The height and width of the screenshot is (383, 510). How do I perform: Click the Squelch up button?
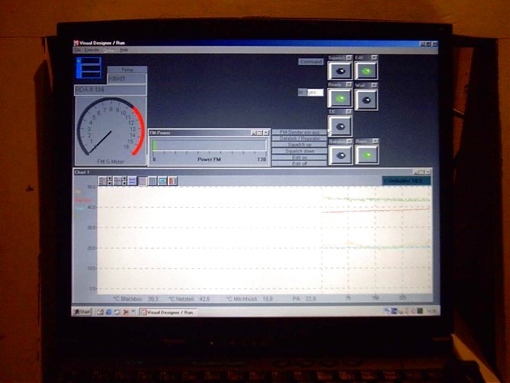[299, 145]
